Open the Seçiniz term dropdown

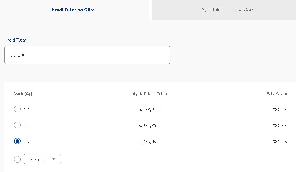coord(42,159)
